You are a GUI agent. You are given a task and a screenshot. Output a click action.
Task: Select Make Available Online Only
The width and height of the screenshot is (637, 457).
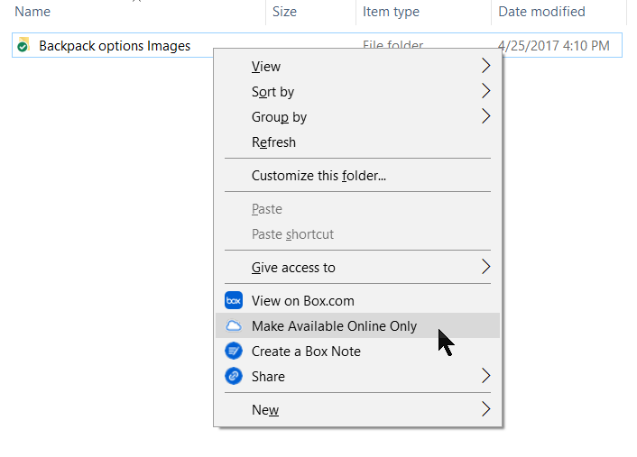click(x=334, y=326)
